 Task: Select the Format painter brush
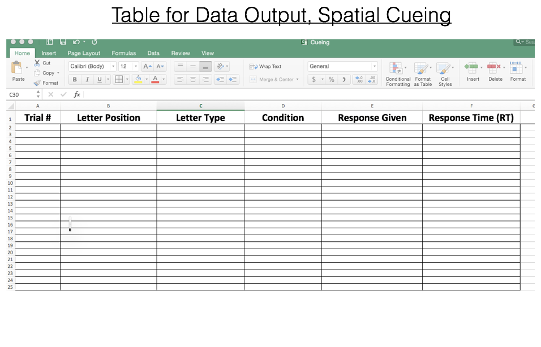(37, 83)
